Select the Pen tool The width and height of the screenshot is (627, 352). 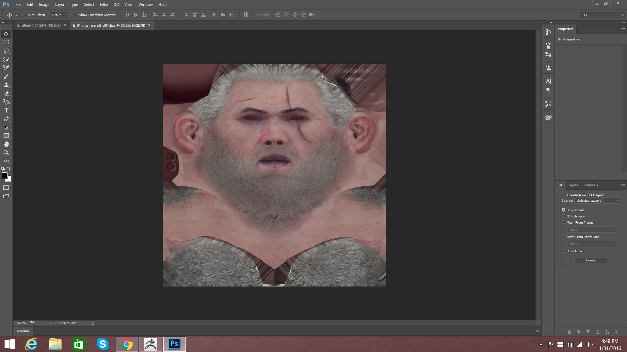click(6, 119)
